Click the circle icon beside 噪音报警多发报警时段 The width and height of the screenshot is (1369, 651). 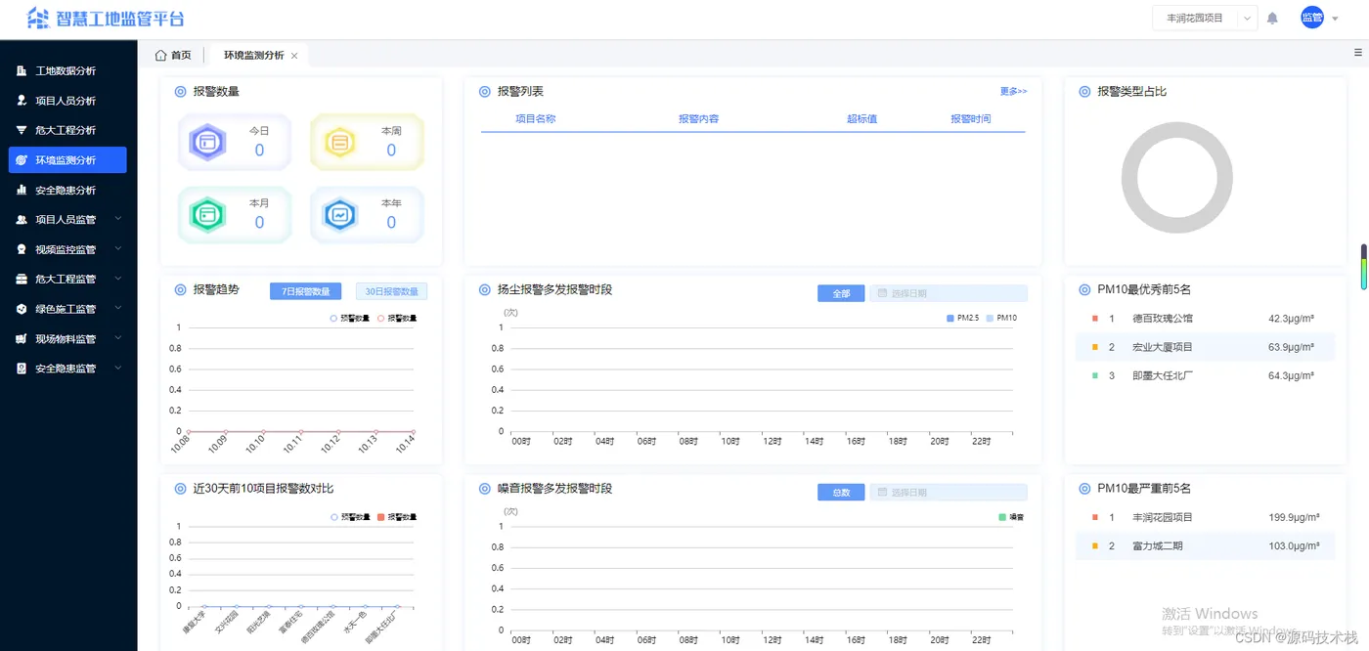(484, 489)
